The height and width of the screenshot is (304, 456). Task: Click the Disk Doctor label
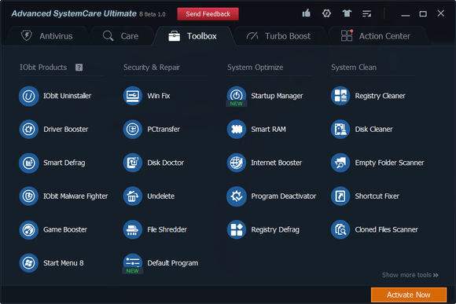165,163
